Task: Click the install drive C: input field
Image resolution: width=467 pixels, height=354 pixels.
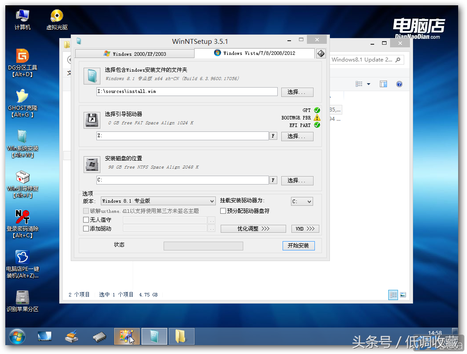Action: point(183,180)
